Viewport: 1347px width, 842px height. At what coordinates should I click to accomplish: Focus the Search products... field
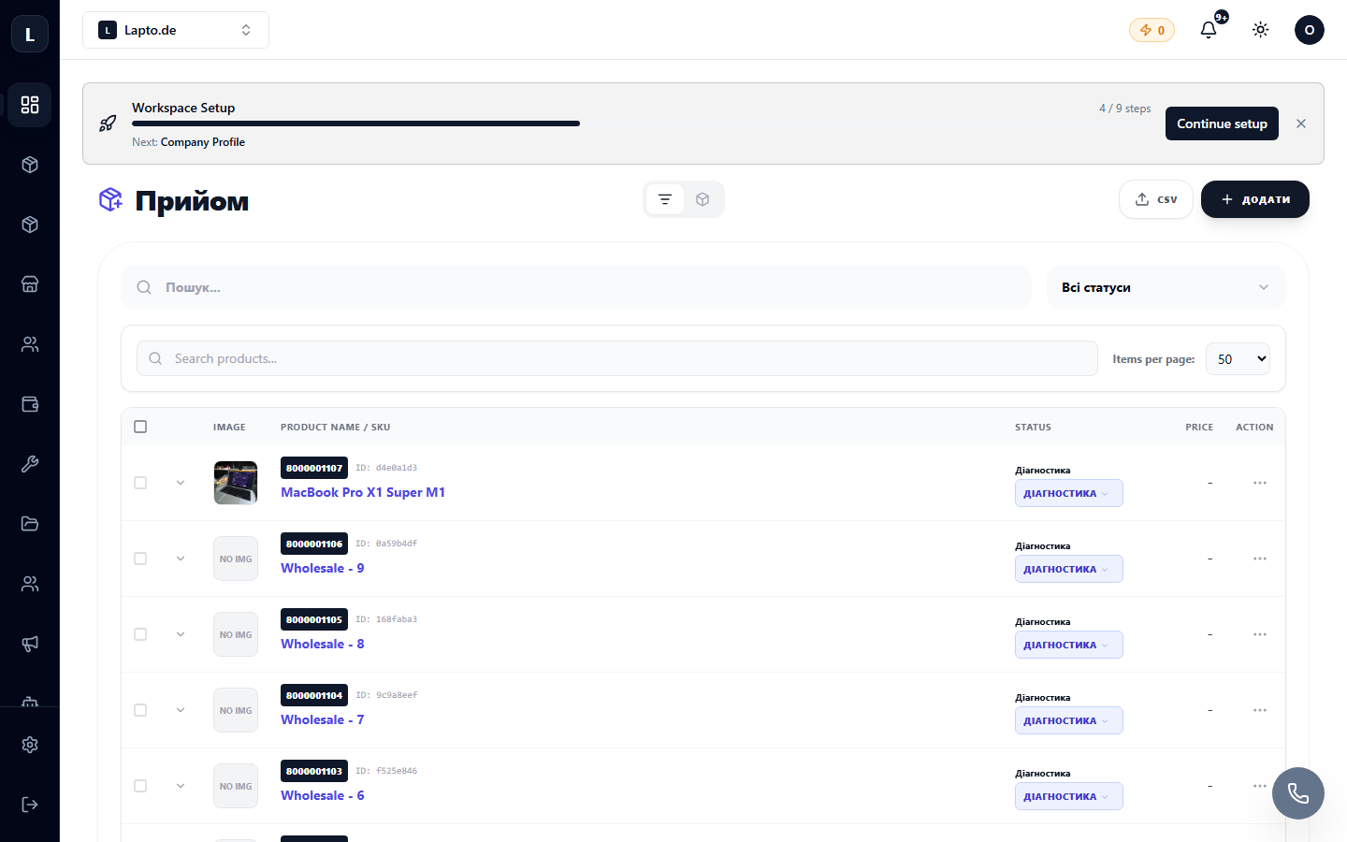tap(617, 358)
